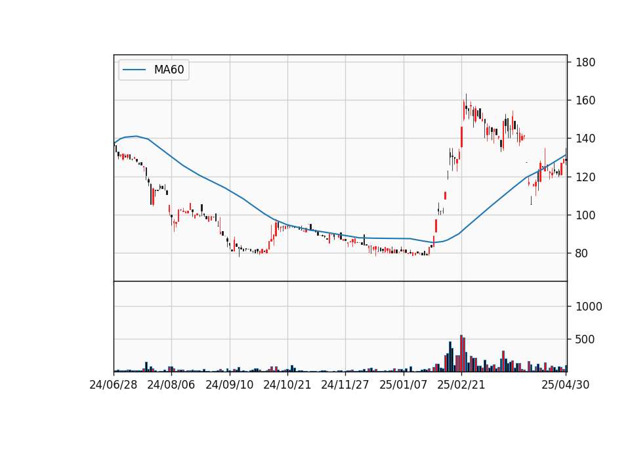
Task: Click the 140 price axis label
Action: [585, 139]
